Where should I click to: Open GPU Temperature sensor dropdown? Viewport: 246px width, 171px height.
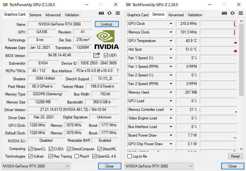click(171, 41)
